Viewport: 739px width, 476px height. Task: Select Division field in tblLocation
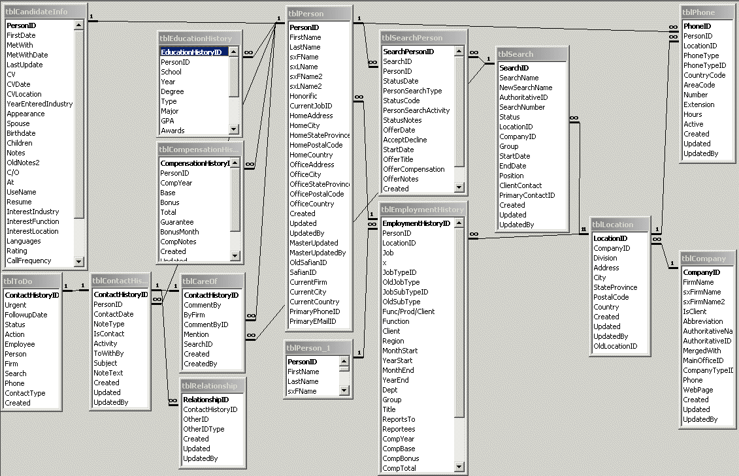[605, 258]
